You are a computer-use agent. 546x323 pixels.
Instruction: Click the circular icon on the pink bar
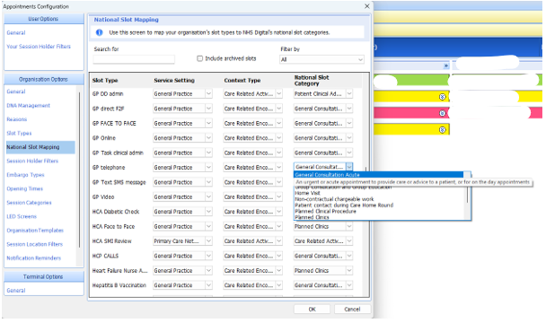[442, 113]
